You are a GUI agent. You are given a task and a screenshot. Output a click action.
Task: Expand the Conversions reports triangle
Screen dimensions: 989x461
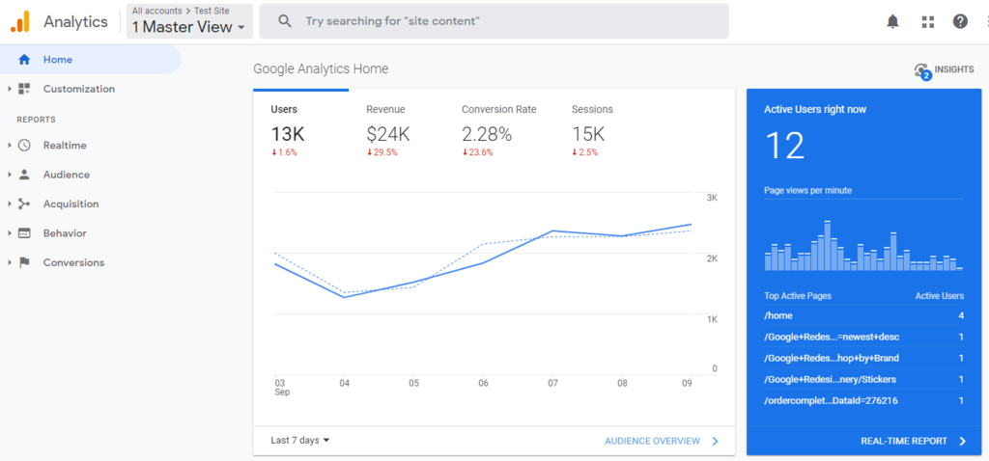[x=10, y=262]
